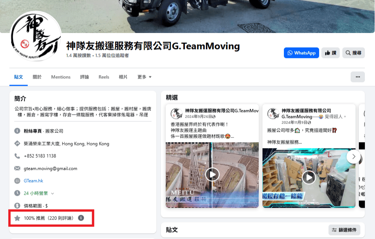Screen dimensions: 375x239
Task: Open the G.TeamMoving page profile picture
Action: [35, 36]
